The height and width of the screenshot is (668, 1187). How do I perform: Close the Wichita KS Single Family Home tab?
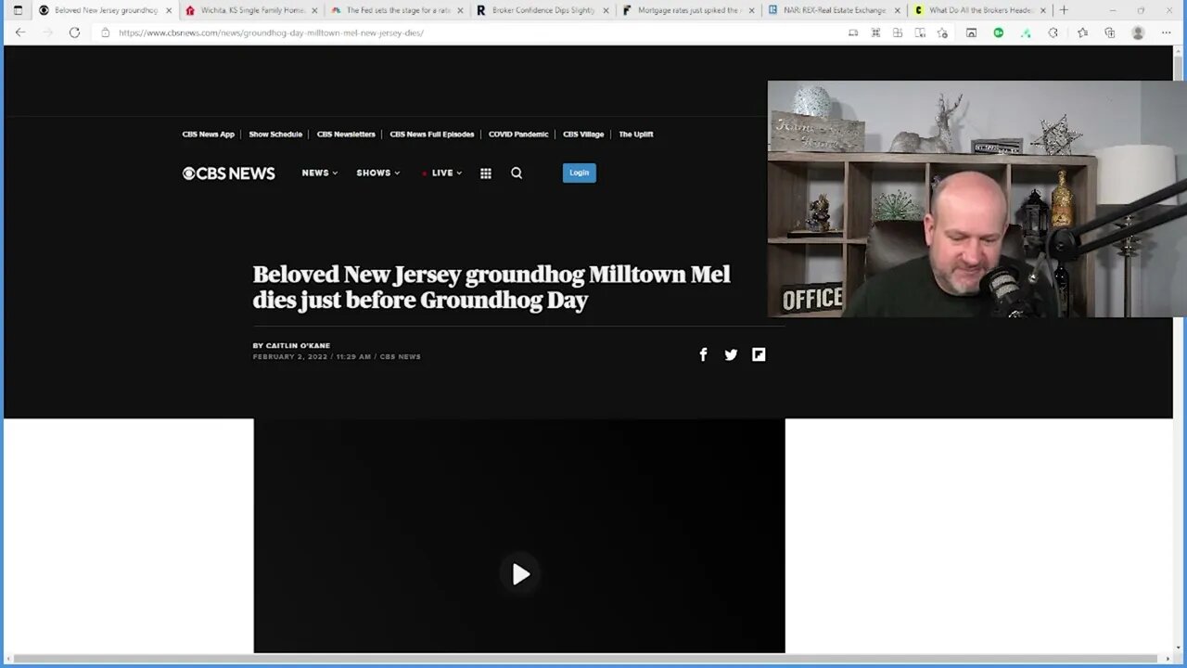tap(314, 10)
